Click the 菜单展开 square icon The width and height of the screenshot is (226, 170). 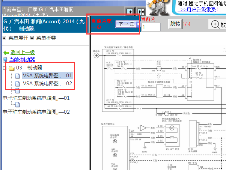(x=5, y=38)
